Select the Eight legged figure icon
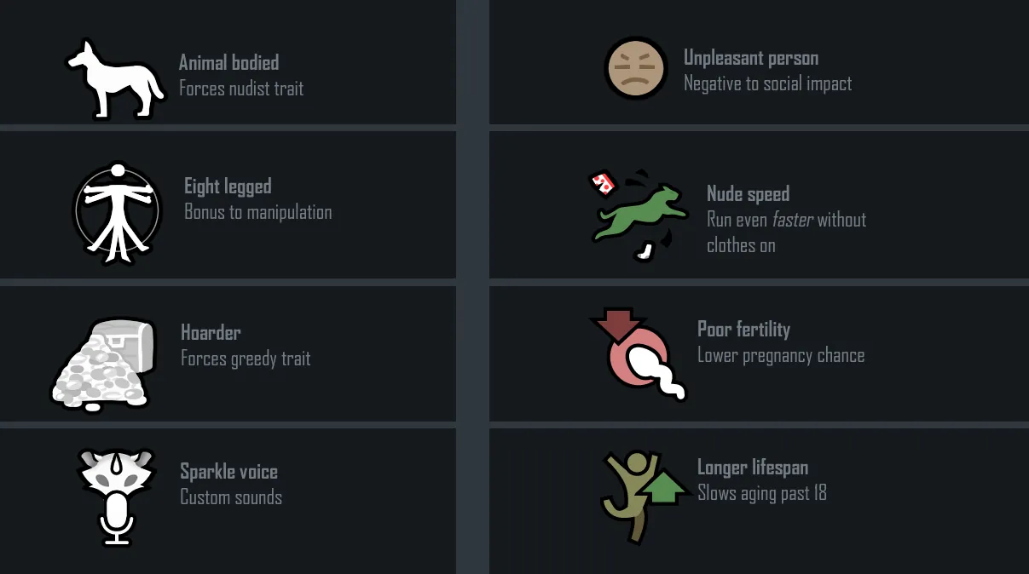Screen dimensions: 1029x574 point(117,212)
